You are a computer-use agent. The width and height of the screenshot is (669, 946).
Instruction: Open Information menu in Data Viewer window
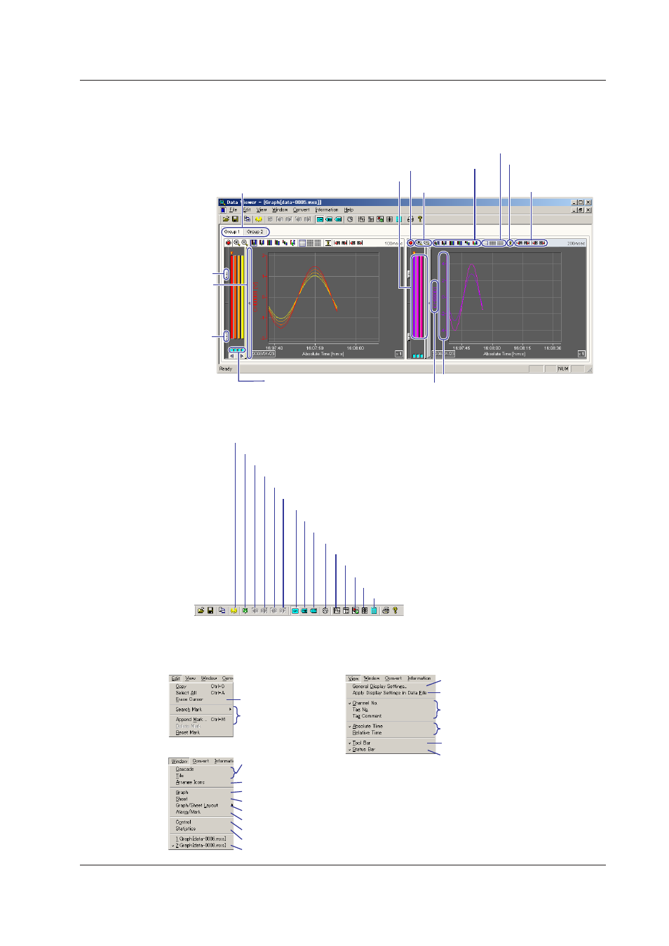click(327, 210)
